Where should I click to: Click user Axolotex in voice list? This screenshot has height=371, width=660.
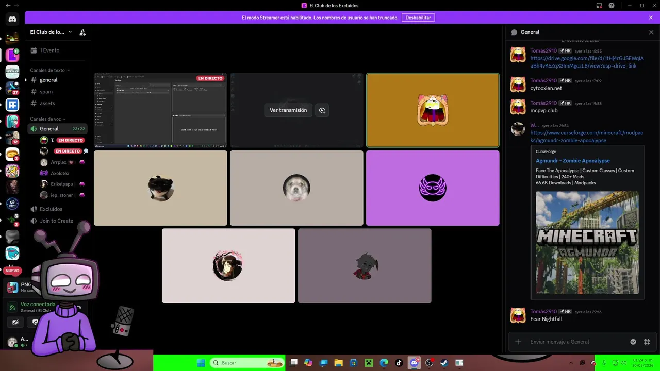(63, 173)
